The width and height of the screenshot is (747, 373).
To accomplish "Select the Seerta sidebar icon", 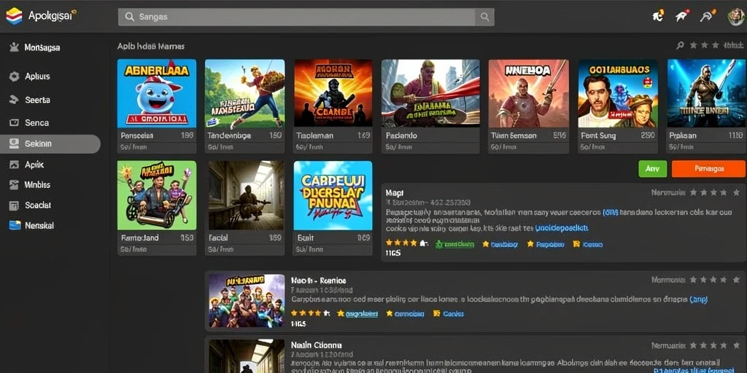I will point(15,100).
